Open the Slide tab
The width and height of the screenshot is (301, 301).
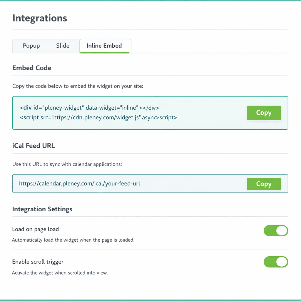(x=63, y=46)
